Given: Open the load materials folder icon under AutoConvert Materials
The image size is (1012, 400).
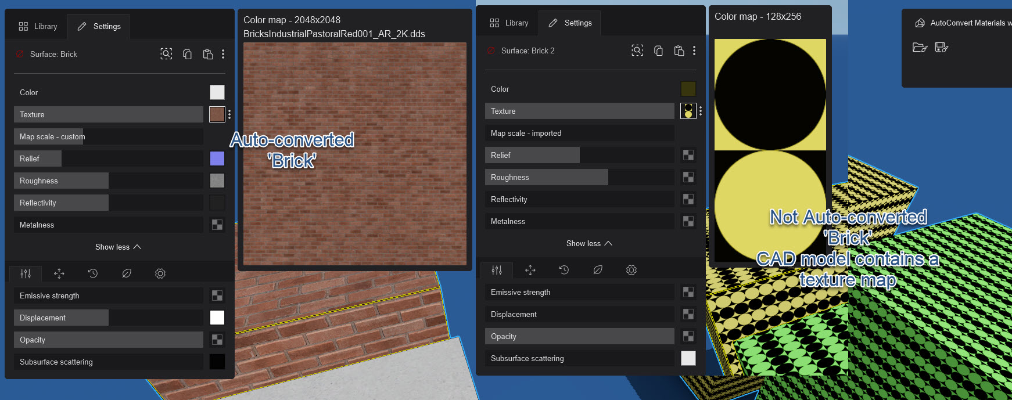Looking at the screenshot, I should point(920,47).
